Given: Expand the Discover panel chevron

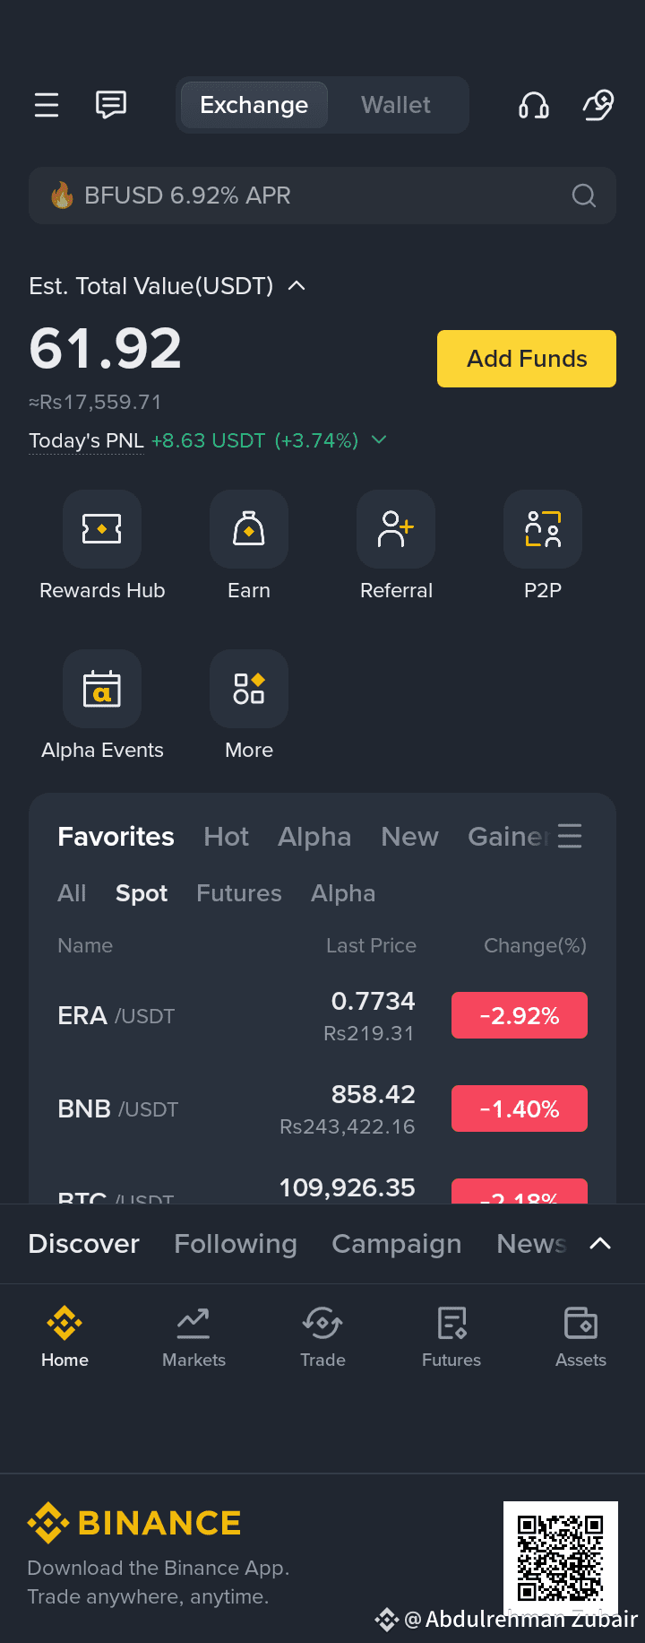Looking at the screenshot, I should point(600,1243).
